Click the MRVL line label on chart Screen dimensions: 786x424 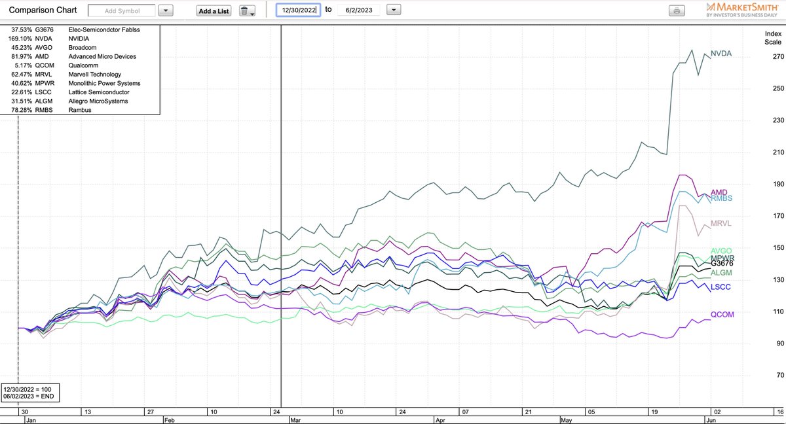[x=721, y=224]
